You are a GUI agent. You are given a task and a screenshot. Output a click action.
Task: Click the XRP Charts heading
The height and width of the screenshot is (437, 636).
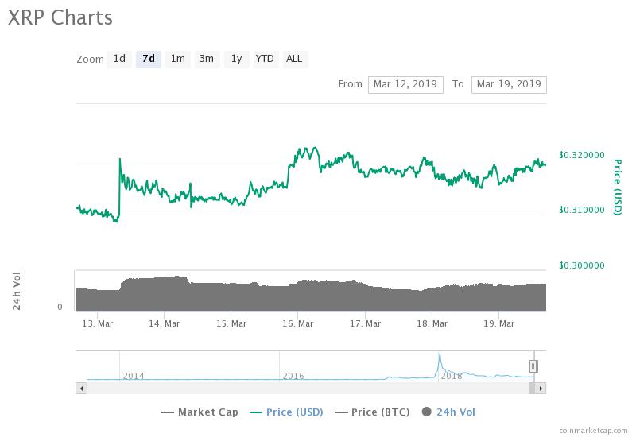coord(60,17)
